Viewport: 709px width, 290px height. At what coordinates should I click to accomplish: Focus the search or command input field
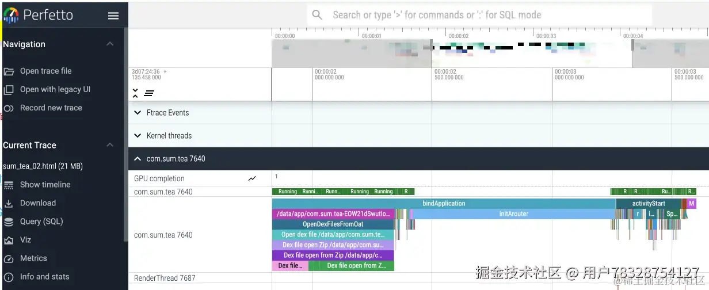(479, 15)
